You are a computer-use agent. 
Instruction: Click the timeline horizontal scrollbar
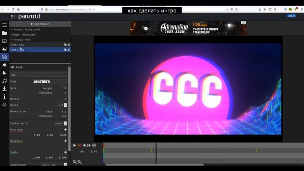pos(154,165)
